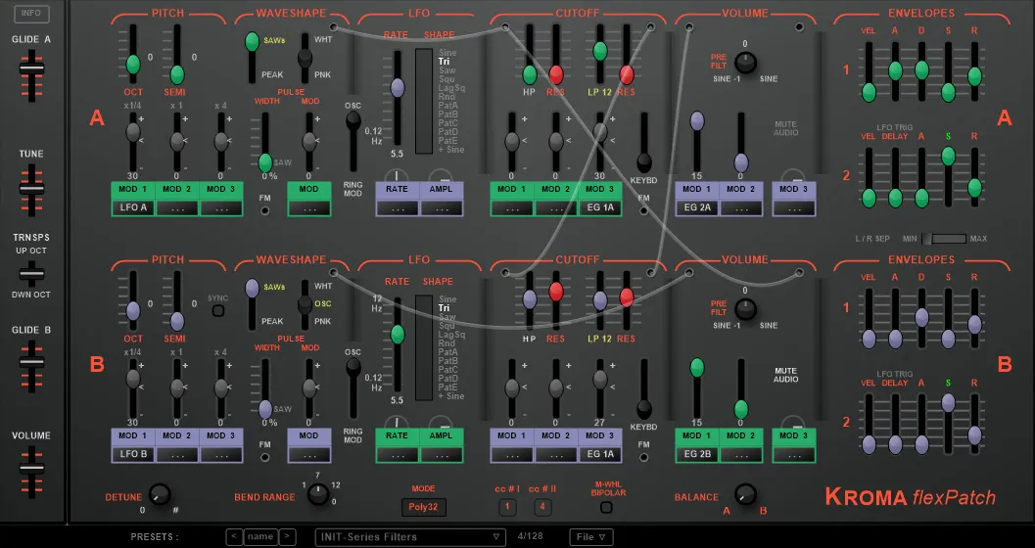Open the File menu dropdown
The height and width of the screenshot is (548, 1035).
tap(591, 537)
